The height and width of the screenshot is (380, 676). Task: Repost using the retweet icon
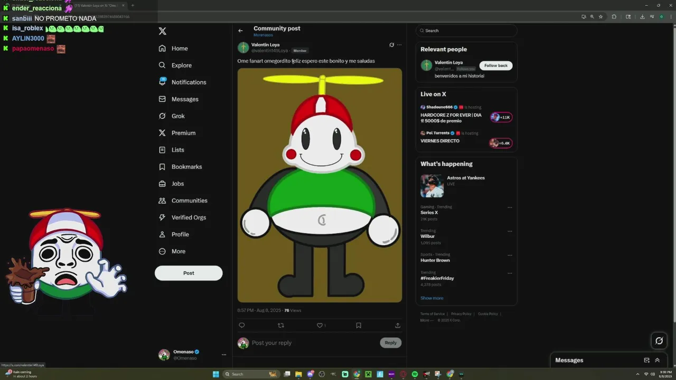281,325
